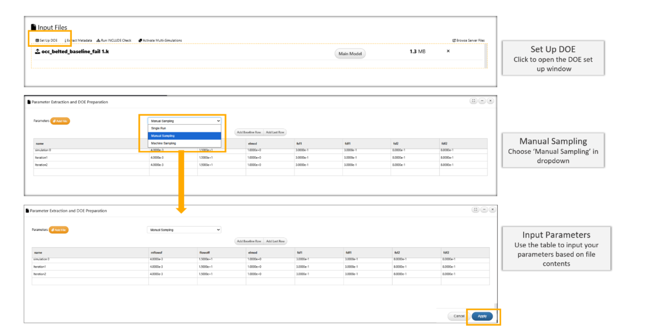
Task: Click the mflowsf column header in bottom table
Action: tap(157, 253)
